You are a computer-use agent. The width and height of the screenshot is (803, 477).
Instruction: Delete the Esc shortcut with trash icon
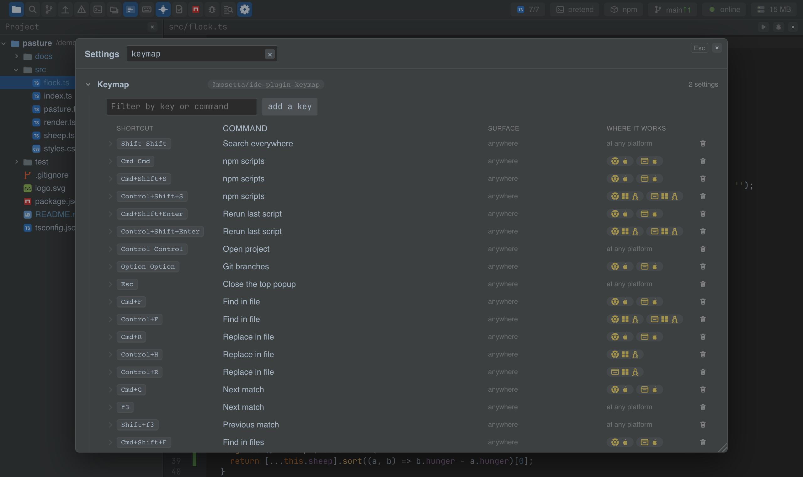703,284
